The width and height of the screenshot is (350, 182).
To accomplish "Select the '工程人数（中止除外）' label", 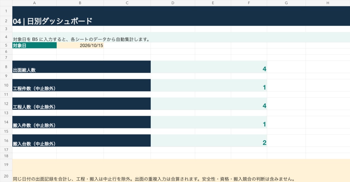I will click(x=81, y=104).
